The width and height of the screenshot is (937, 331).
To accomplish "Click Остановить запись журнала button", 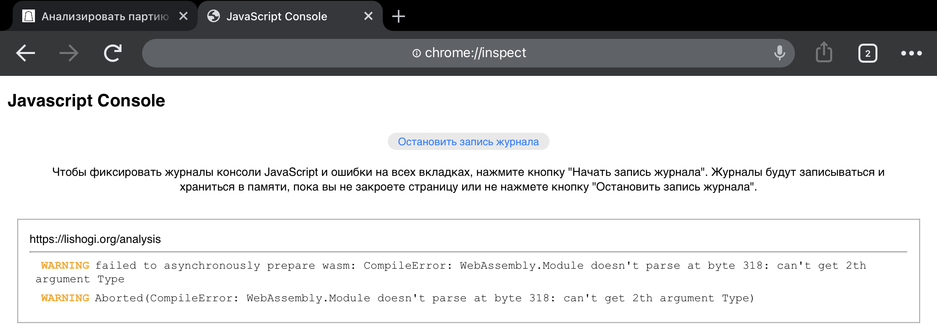I will tap(468, 142).
